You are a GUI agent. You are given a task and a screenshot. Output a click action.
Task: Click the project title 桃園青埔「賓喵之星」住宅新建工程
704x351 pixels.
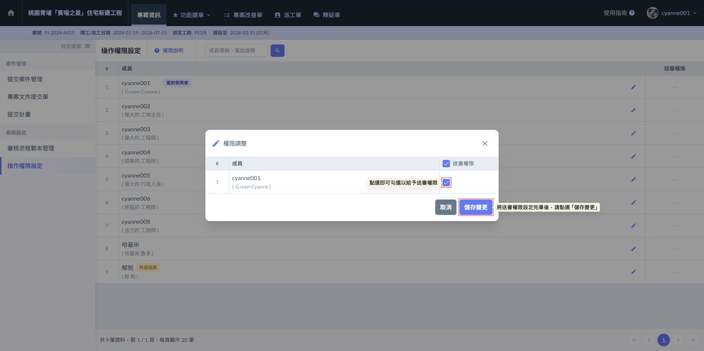click(75, 13)
